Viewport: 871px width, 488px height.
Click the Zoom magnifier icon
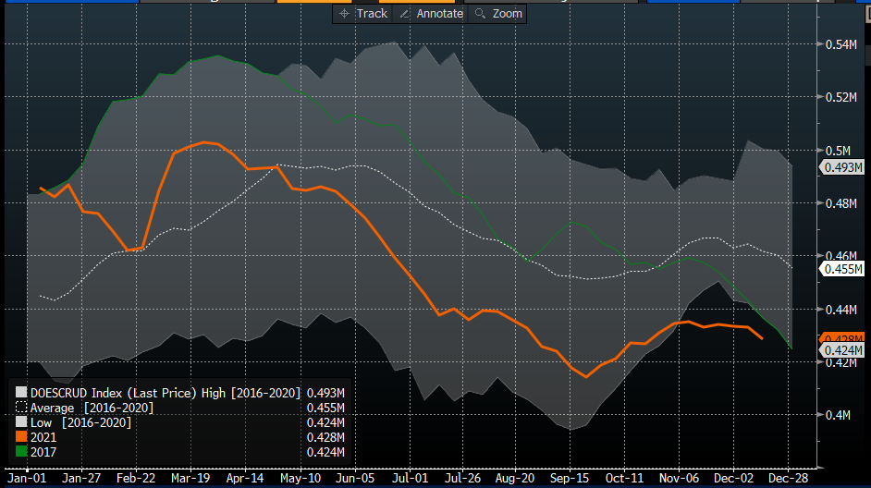coord(479,14)
